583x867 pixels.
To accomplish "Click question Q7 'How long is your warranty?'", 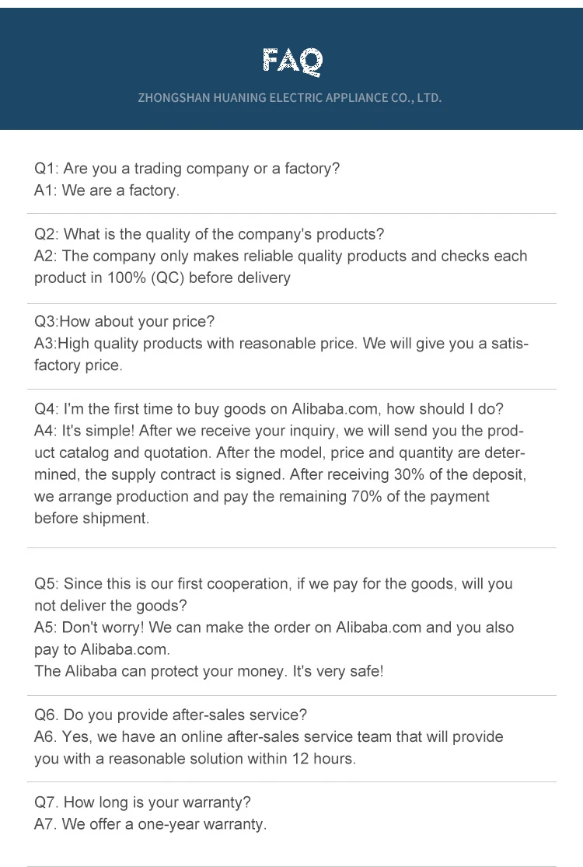I will tap(142, 802).
